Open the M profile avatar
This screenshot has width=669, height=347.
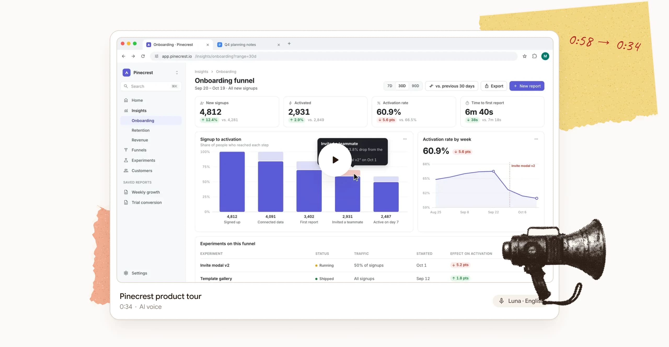pyautogui.click(x=545, y=56)
